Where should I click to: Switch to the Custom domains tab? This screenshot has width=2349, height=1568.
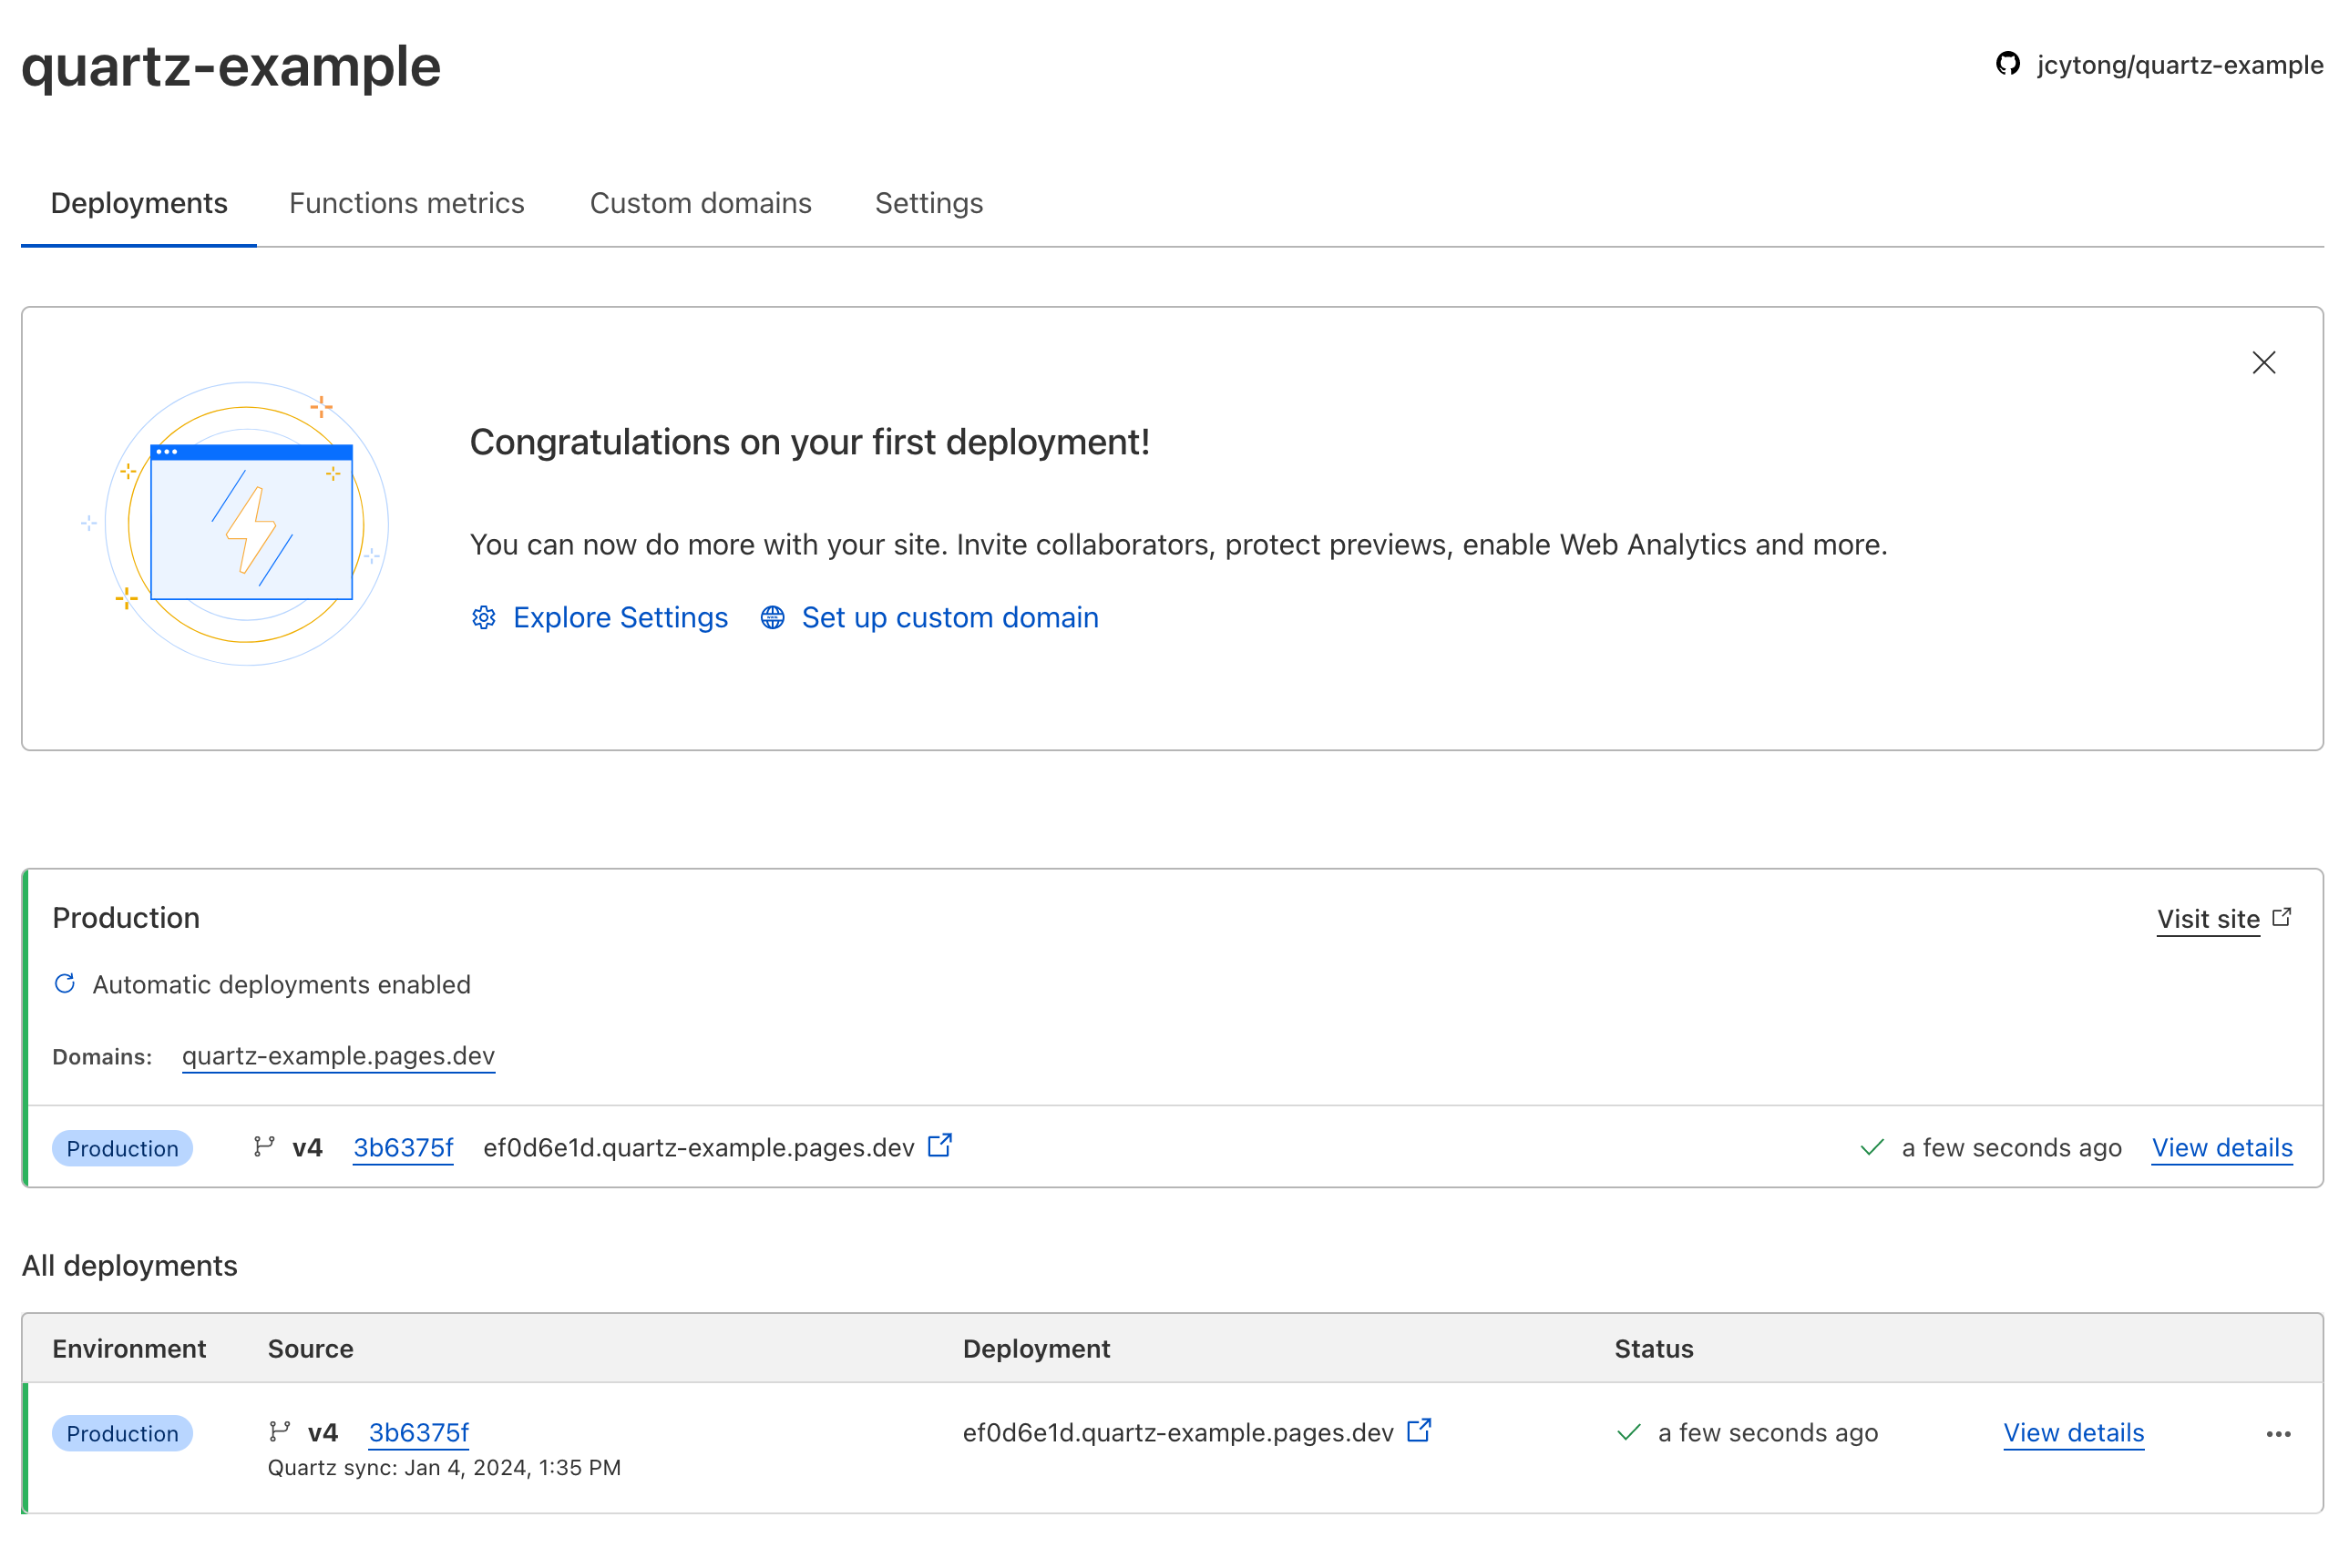701,203
